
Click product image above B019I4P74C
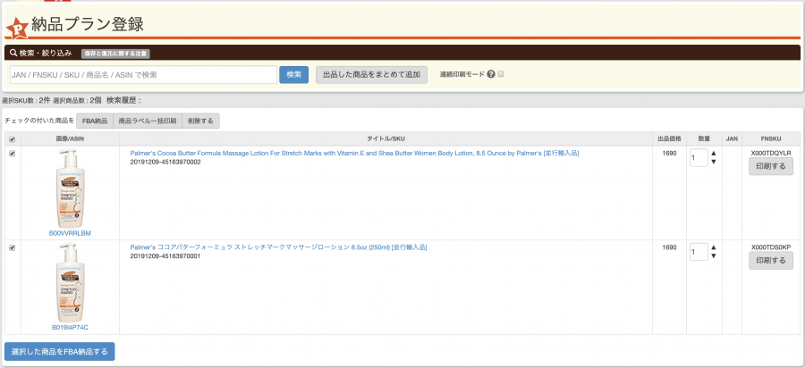click(x=70, y=282)
